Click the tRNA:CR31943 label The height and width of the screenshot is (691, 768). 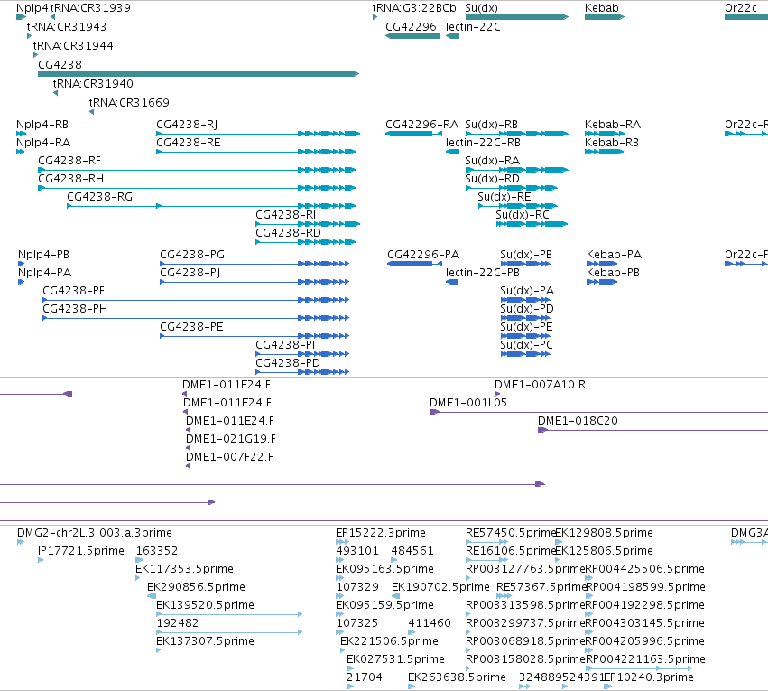click(67, 26)
